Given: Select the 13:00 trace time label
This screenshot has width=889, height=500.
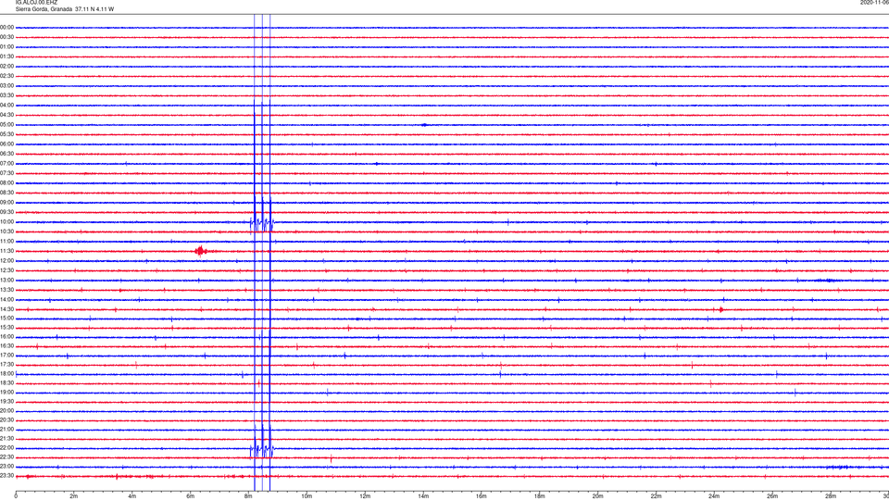Looking at the screenshot, I should point(6,280).
